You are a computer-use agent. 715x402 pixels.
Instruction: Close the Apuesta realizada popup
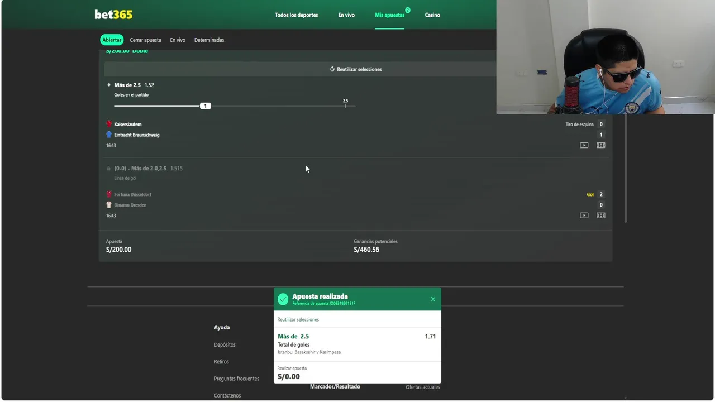(x=433, y=299)
